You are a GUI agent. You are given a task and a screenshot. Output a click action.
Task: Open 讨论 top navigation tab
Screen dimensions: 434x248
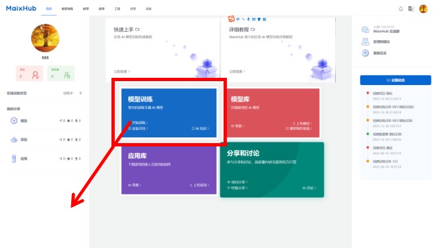tap(148, 9)
